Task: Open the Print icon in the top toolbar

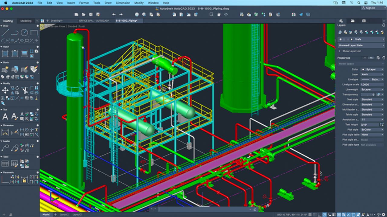Action: click(x=136, y=14)
